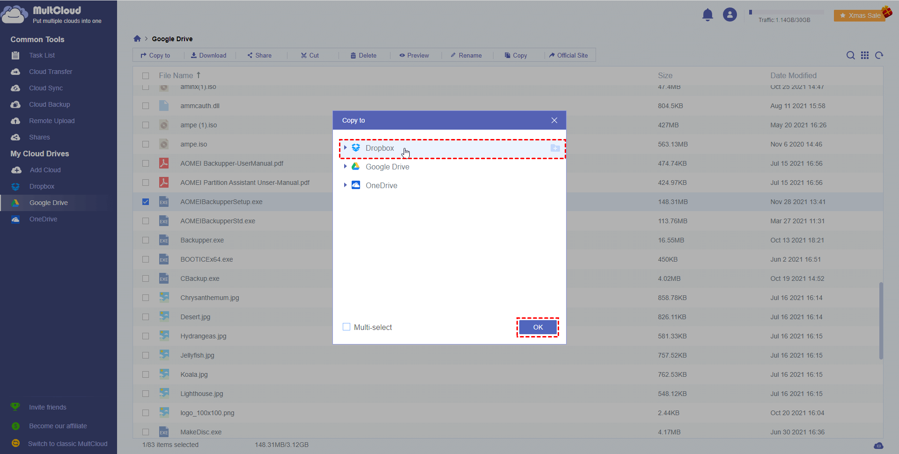Click Cut in toolbar
This screenshot has height=454, width=899.
310,55
